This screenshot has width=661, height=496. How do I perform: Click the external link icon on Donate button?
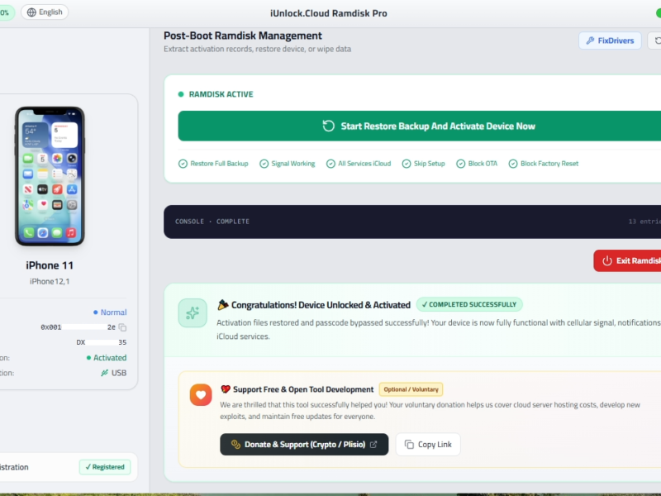pyautogui.click(x=373, y=445)
